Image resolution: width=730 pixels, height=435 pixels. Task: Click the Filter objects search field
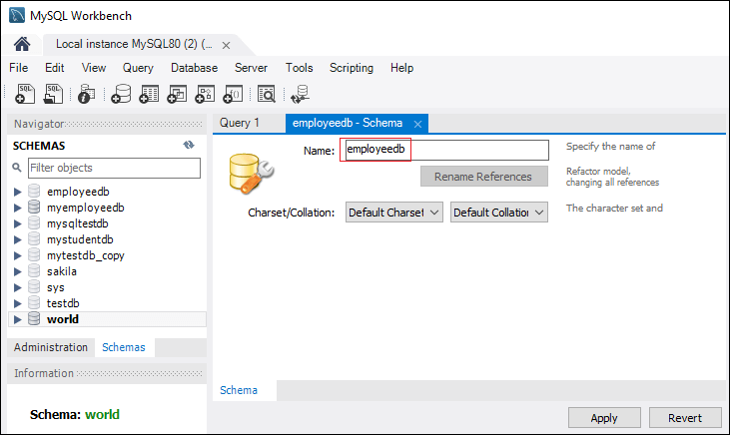tap(114, 168)
